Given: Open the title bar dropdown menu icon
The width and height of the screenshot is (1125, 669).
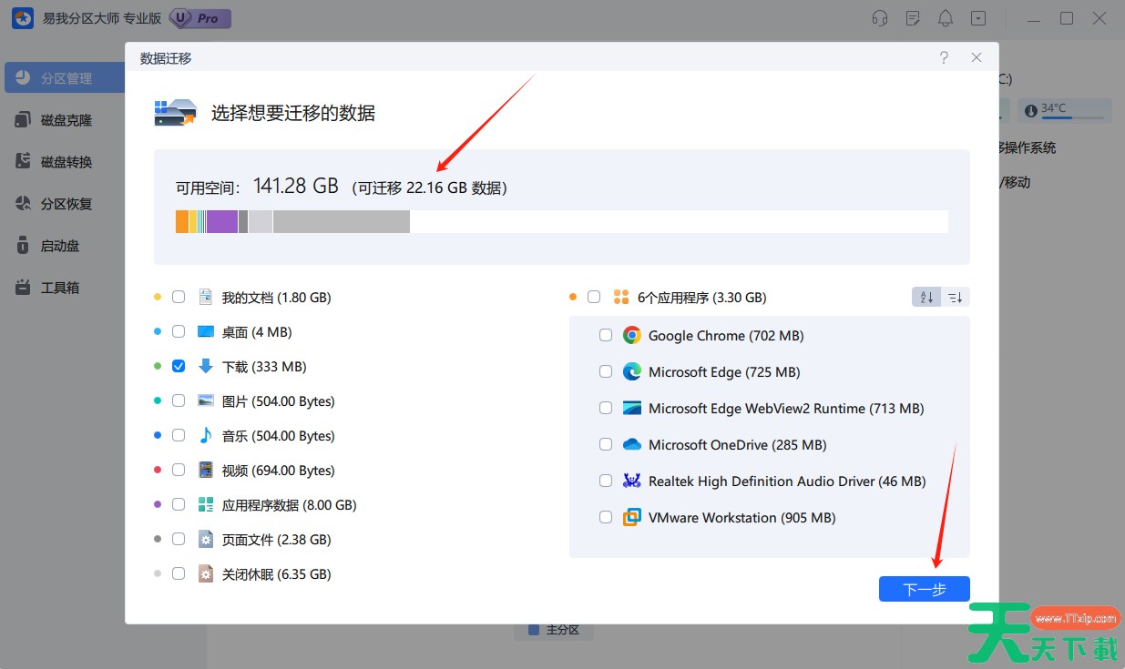Looking at the screenshot, I should tap(978, 18).
